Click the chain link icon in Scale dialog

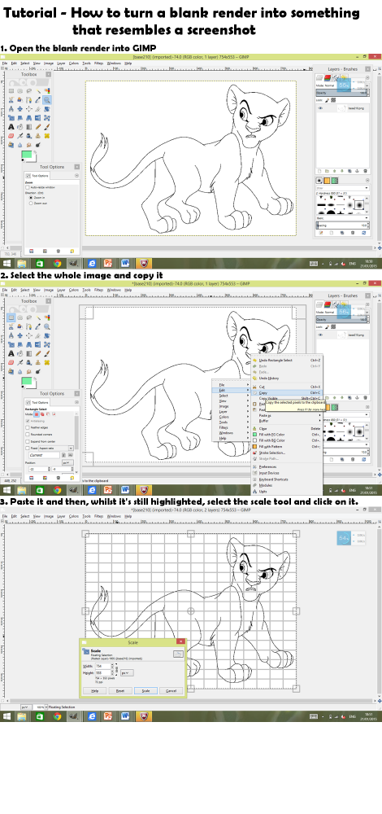(116, 669)
